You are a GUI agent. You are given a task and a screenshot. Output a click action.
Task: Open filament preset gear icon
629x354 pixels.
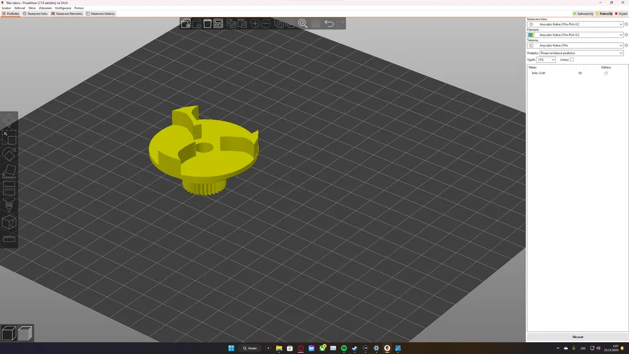click(x=626, y=35)
